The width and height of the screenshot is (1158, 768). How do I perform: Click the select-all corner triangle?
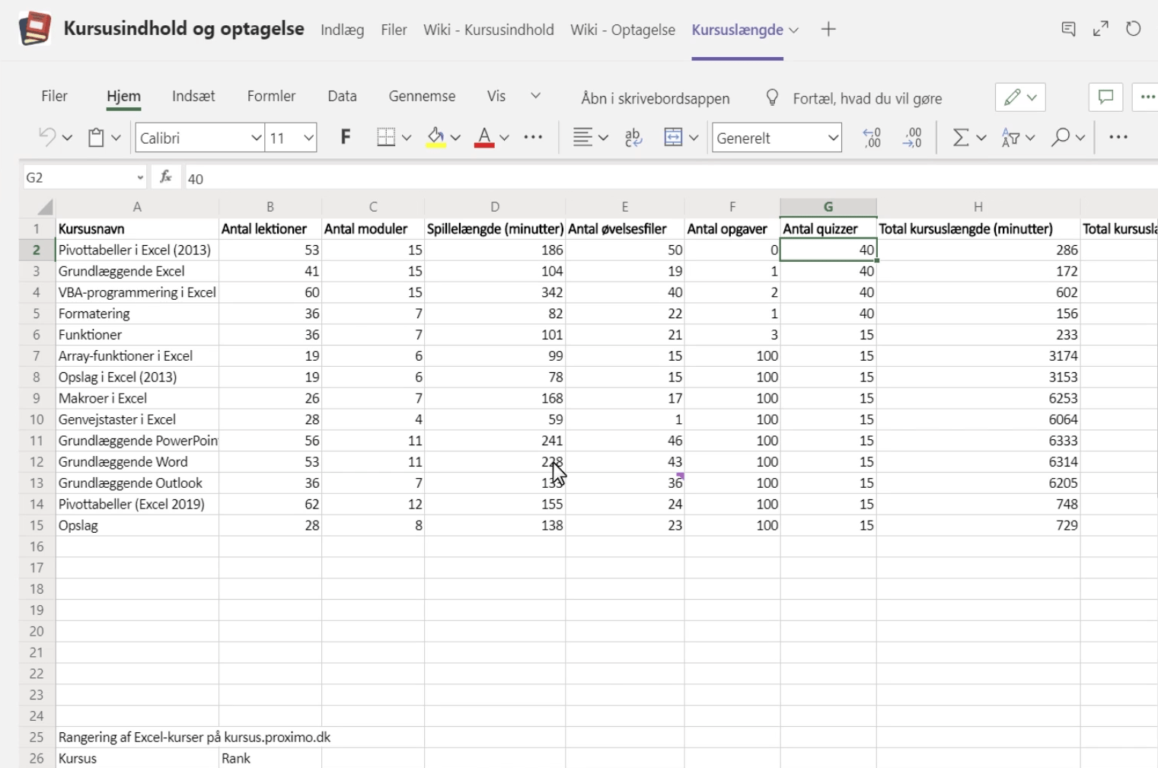point(45,207)
